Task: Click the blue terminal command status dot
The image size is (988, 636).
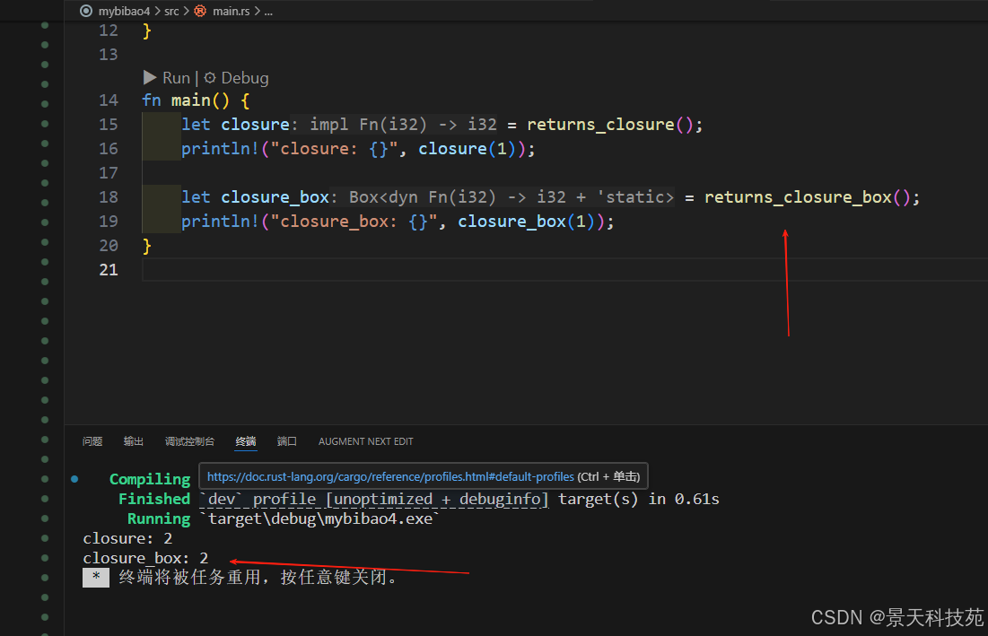Action: click(74, 479)
